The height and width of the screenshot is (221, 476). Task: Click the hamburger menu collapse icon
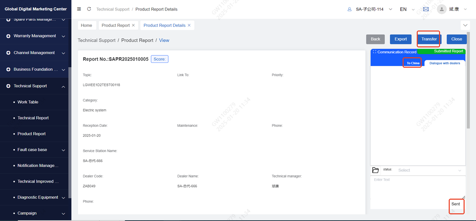(79, 9)
